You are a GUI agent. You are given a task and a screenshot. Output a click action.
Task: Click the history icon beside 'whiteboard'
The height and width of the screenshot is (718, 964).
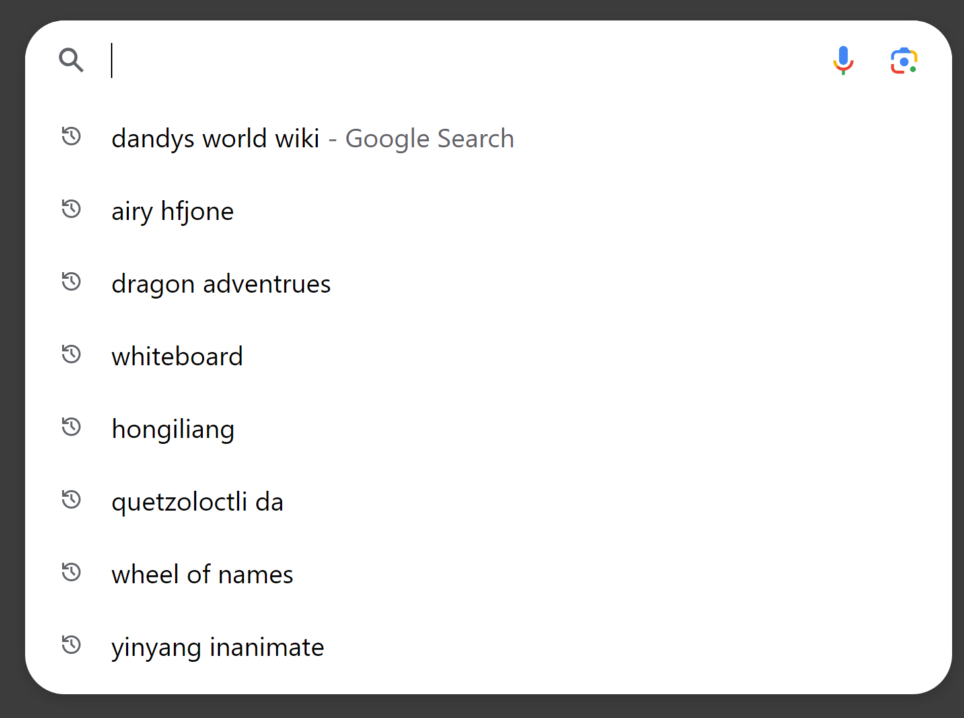[71, 355]
